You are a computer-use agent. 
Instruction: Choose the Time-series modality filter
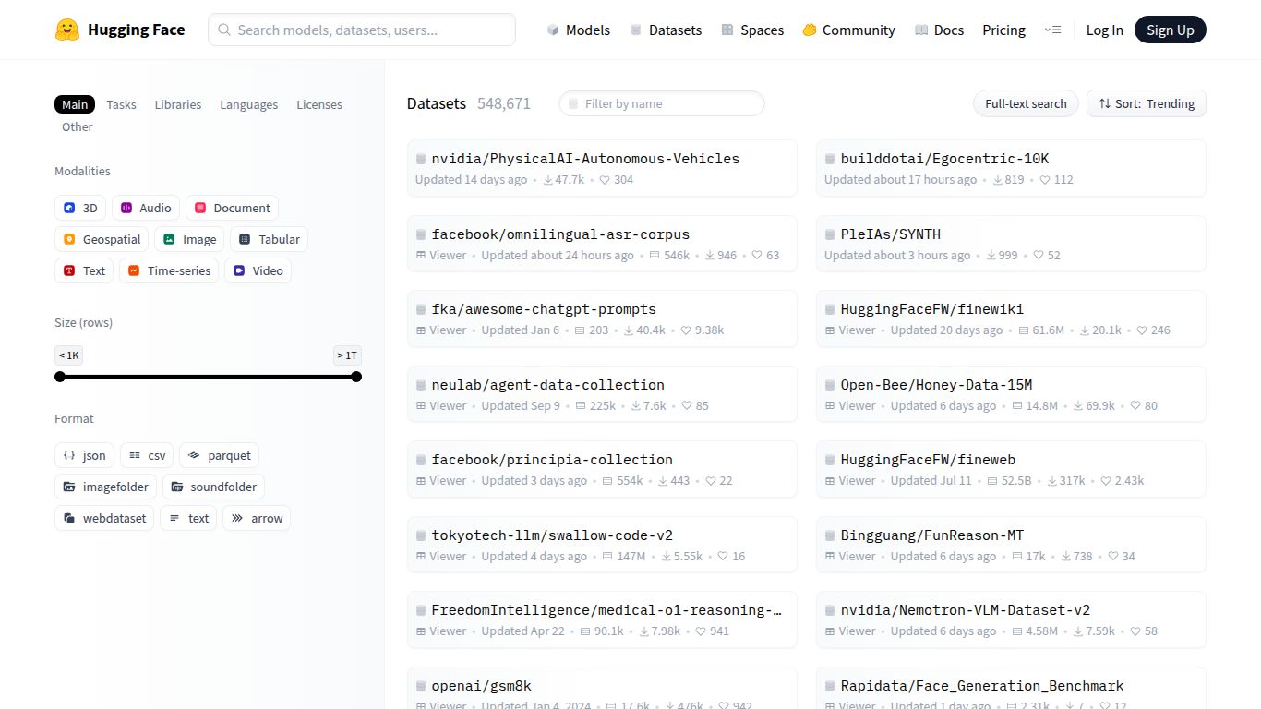pos(169,270)
